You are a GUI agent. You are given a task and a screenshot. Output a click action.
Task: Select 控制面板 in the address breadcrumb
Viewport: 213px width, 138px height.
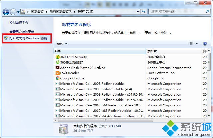tap(37, 12)
